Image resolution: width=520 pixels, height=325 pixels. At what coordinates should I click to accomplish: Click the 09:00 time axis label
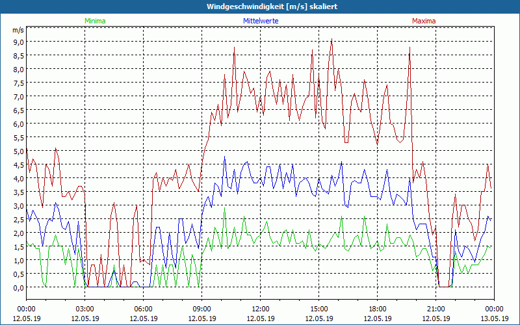pos(202,309)
